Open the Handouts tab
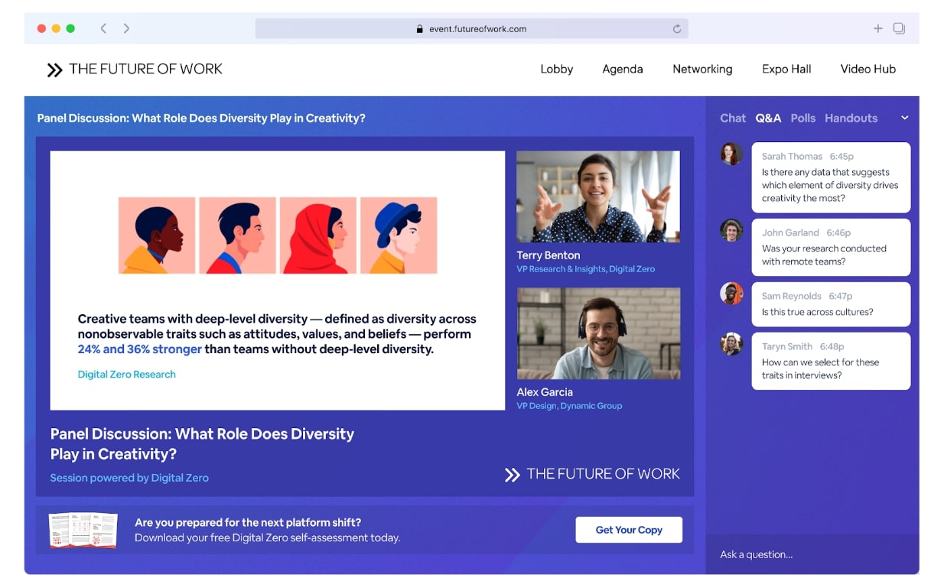The width and height of the screenshot is (931, 581). click(851, 118)
